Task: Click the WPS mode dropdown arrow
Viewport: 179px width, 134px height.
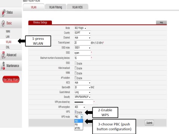Action: [82, 117]
